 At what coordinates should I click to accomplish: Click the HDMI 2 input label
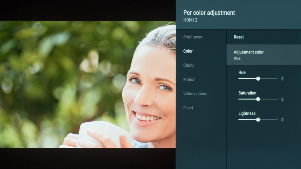(190, 20)
